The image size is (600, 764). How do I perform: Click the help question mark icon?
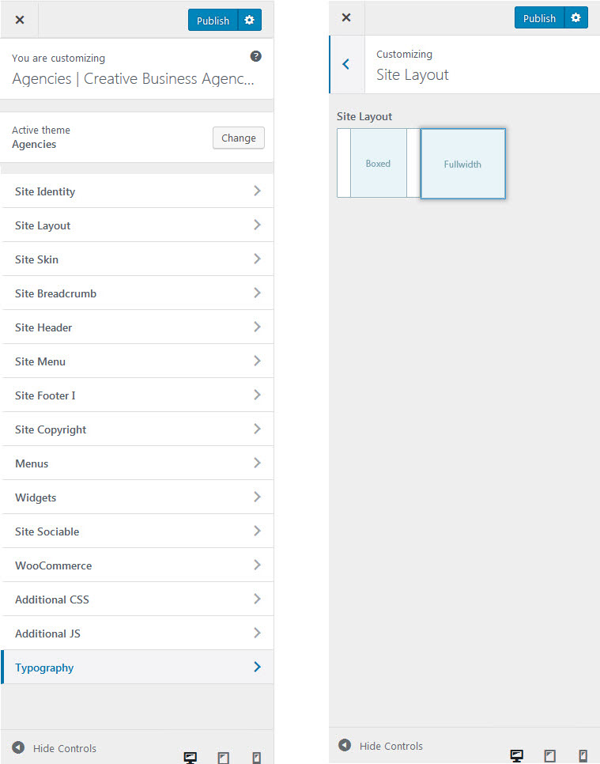(x=255, y=56)
